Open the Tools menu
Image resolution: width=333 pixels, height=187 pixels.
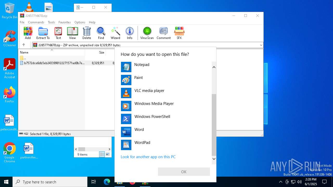click(51, 22)
